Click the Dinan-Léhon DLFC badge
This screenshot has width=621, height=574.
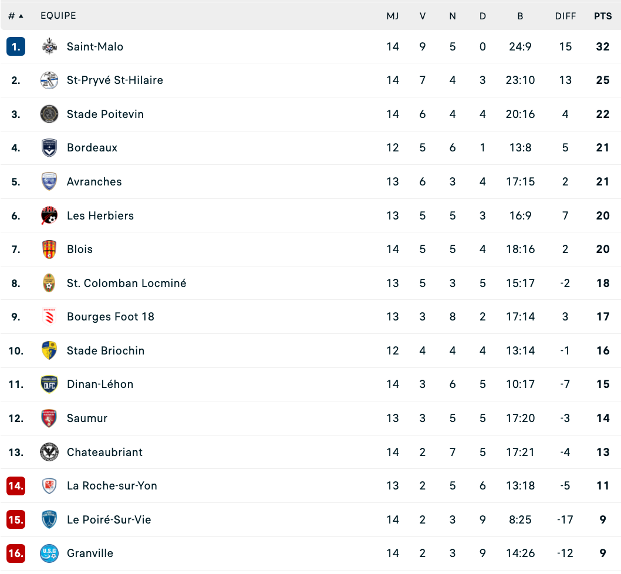[x=49, y=384]
